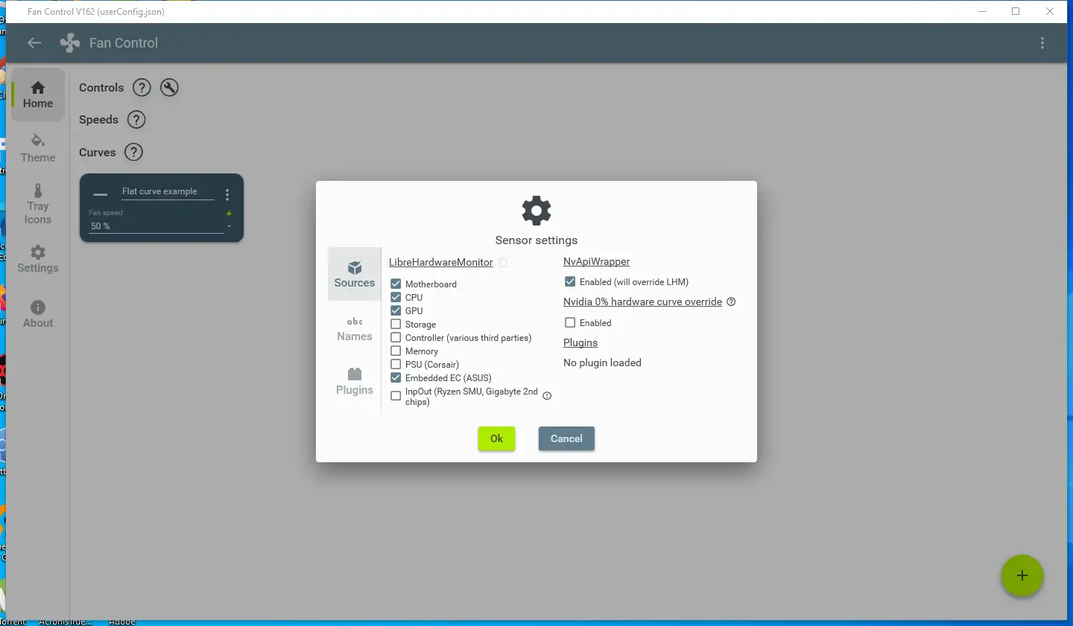Check Enabled under Nvidia 0% hardware override
Viewport: 1073px width, 626px height.
tap(570, 323)
